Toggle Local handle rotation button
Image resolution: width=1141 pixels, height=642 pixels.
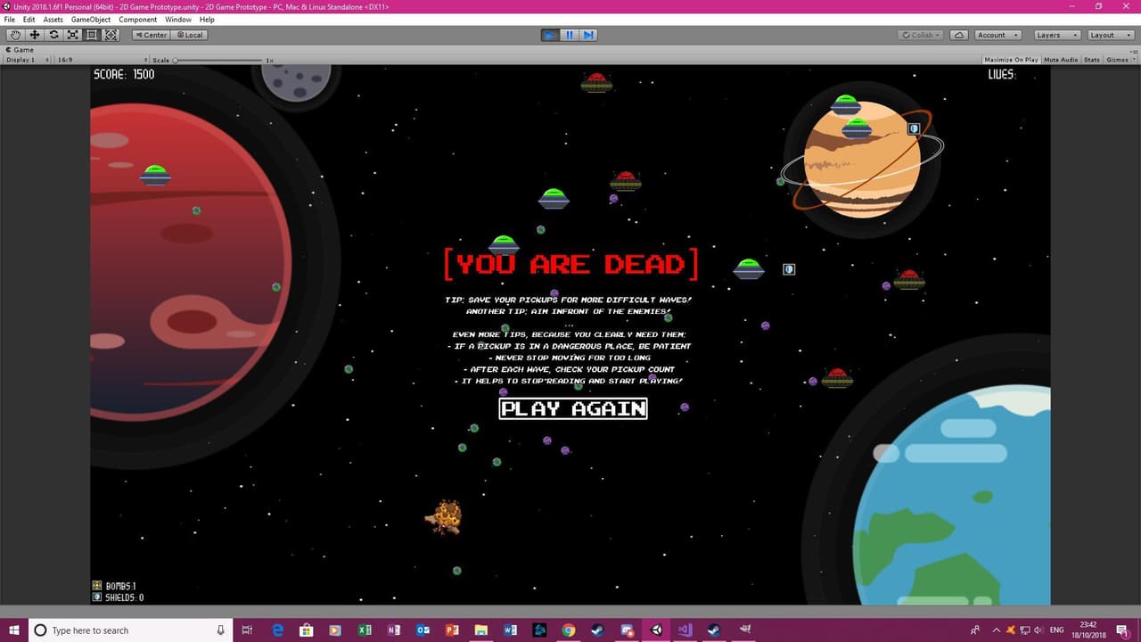189,35
